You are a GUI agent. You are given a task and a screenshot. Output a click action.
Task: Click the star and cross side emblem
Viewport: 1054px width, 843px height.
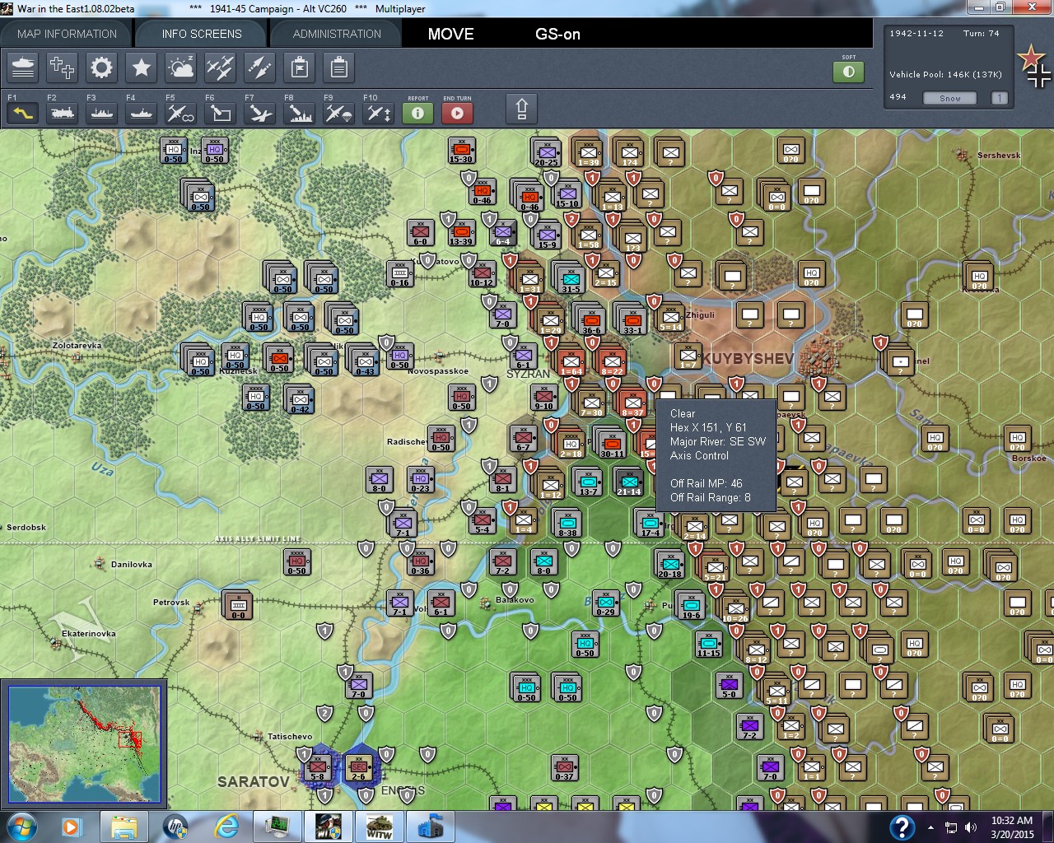pyautogui.click(x=1034, y=67)
